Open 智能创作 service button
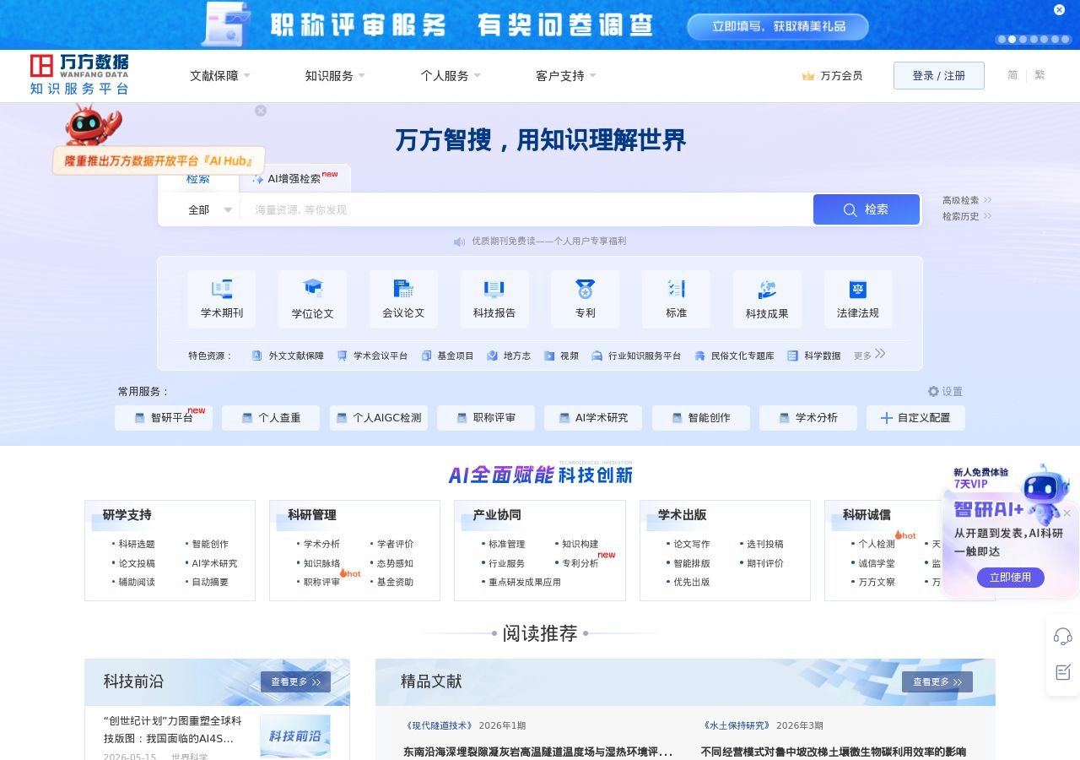Image resolution: width=1080 pixels, height=760 pixels. point(700,418)
